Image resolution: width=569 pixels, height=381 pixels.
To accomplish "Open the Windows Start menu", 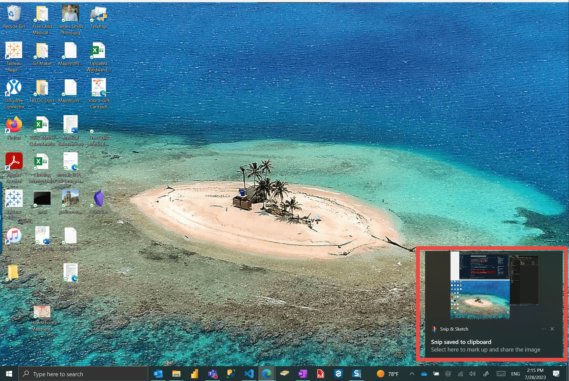I will [x=9, y=374].
